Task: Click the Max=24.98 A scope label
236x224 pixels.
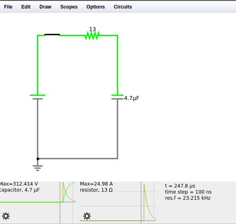Action: 97,184
